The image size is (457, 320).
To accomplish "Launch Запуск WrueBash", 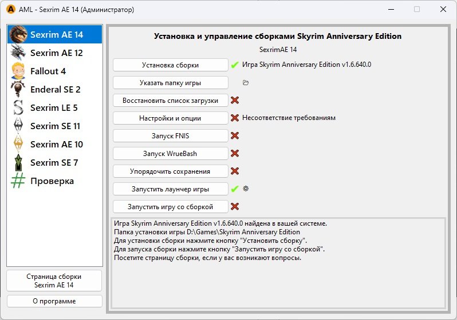I will 170,154.
